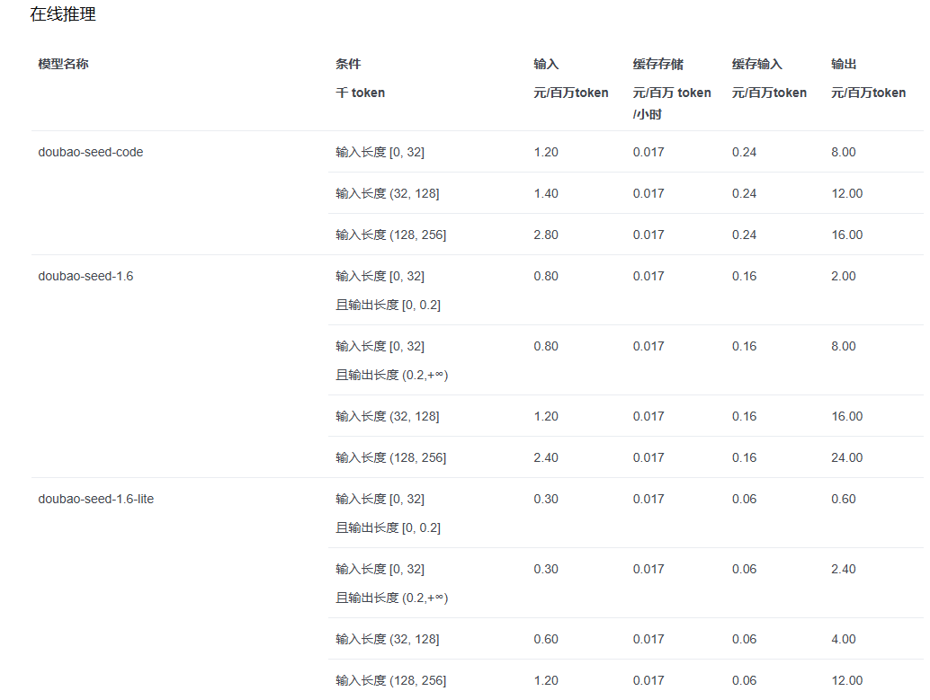This screenshot has width=930, height=700.
Task: Click doubao-seed-1.6 output price 16.00
Action: (847, 417)
